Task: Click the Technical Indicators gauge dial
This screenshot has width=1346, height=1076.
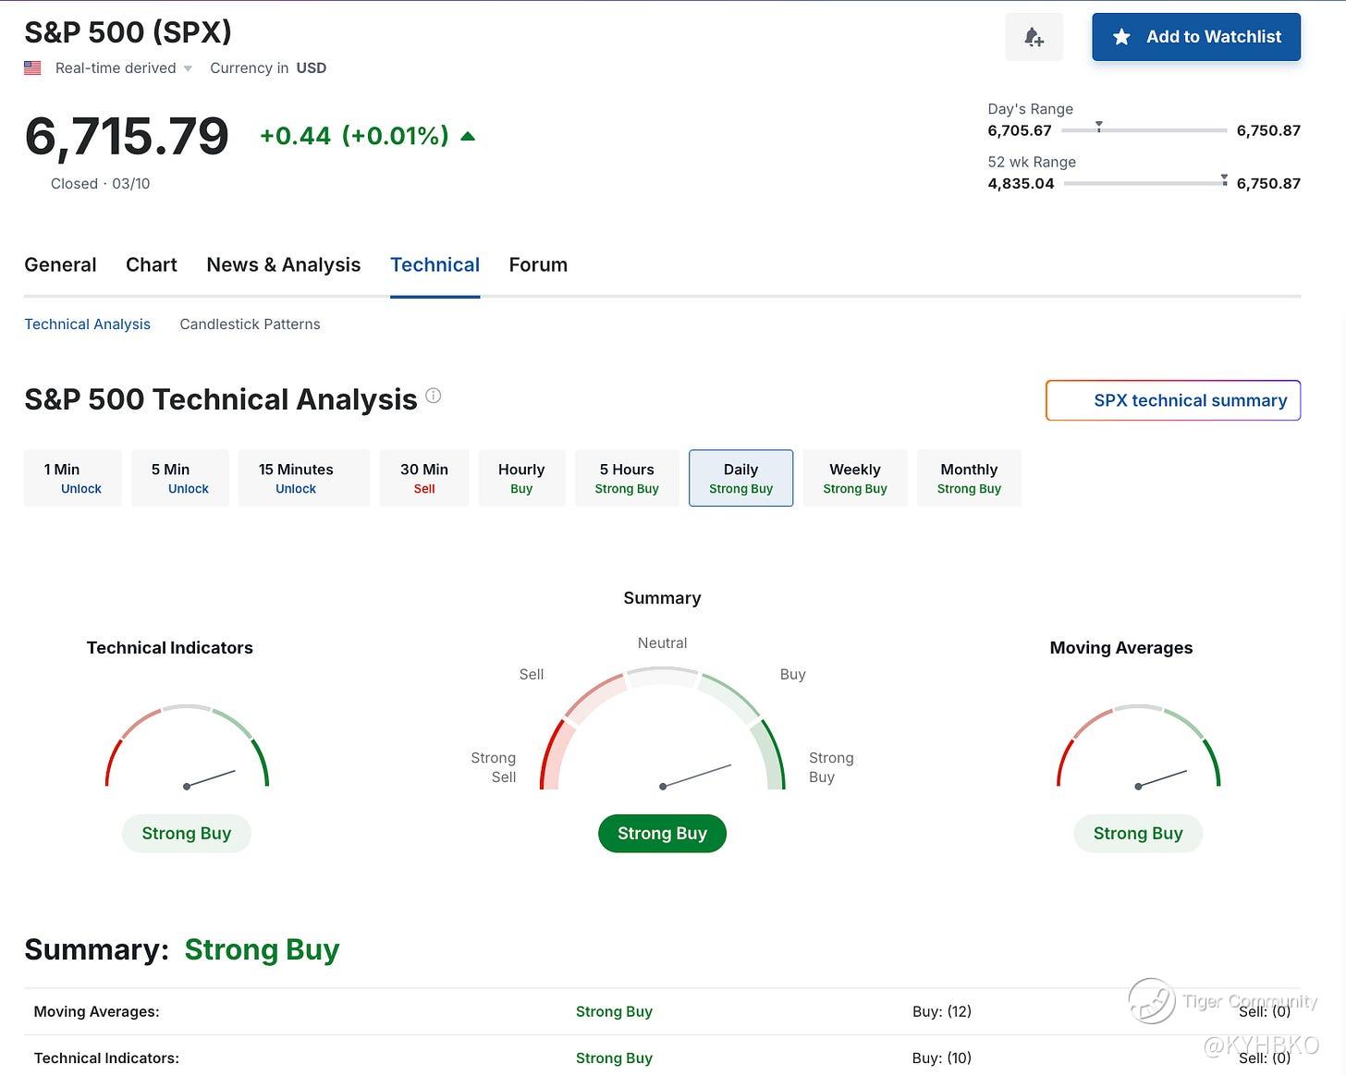Action: coord(187,750)
